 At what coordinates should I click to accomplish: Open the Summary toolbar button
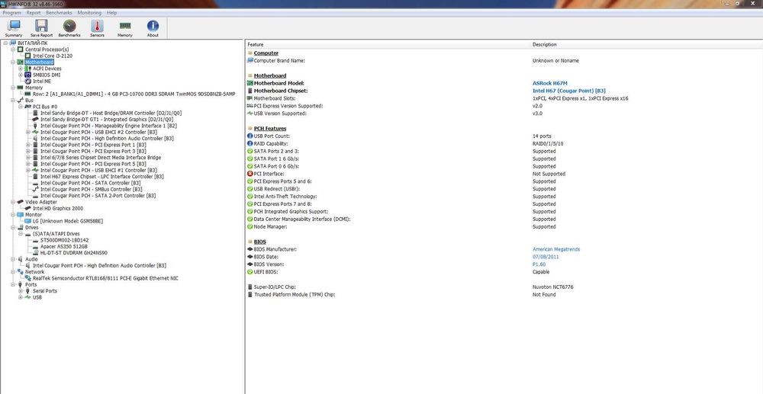click(x=14, y=28)
